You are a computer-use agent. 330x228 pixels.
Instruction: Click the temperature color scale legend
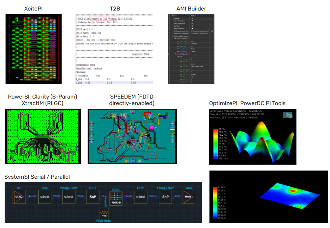click(x=215, y=203)
